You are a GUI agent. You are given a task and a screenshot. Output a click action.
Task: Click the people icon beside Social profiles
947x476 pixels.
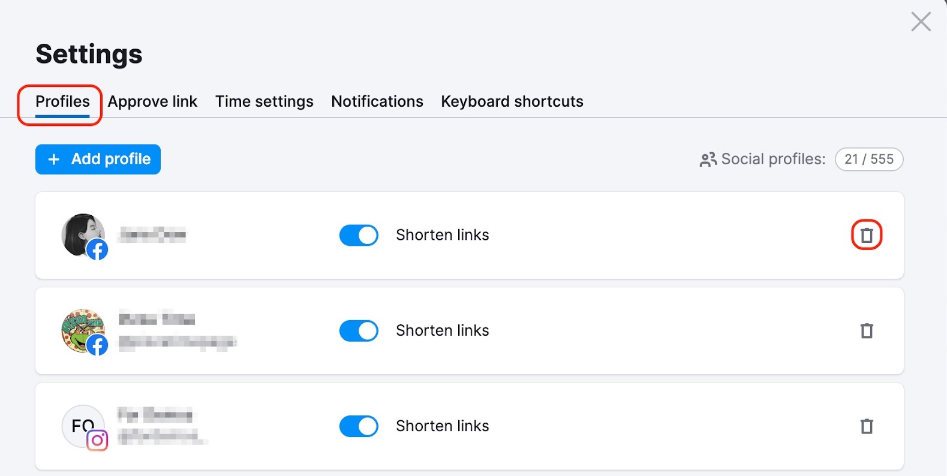click(x=708, y=159)
